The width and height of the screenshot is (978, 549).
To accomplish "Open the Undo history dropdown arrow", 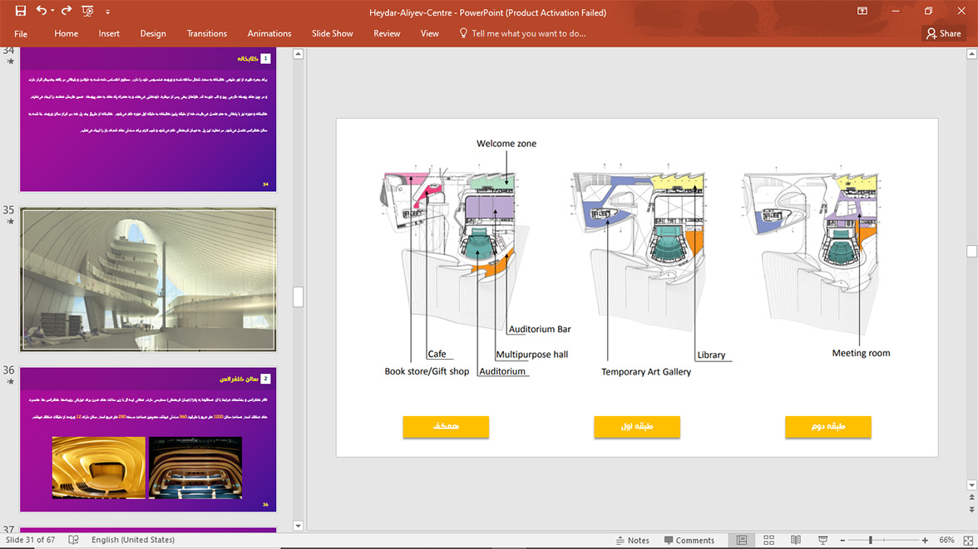I will (52, 12).
